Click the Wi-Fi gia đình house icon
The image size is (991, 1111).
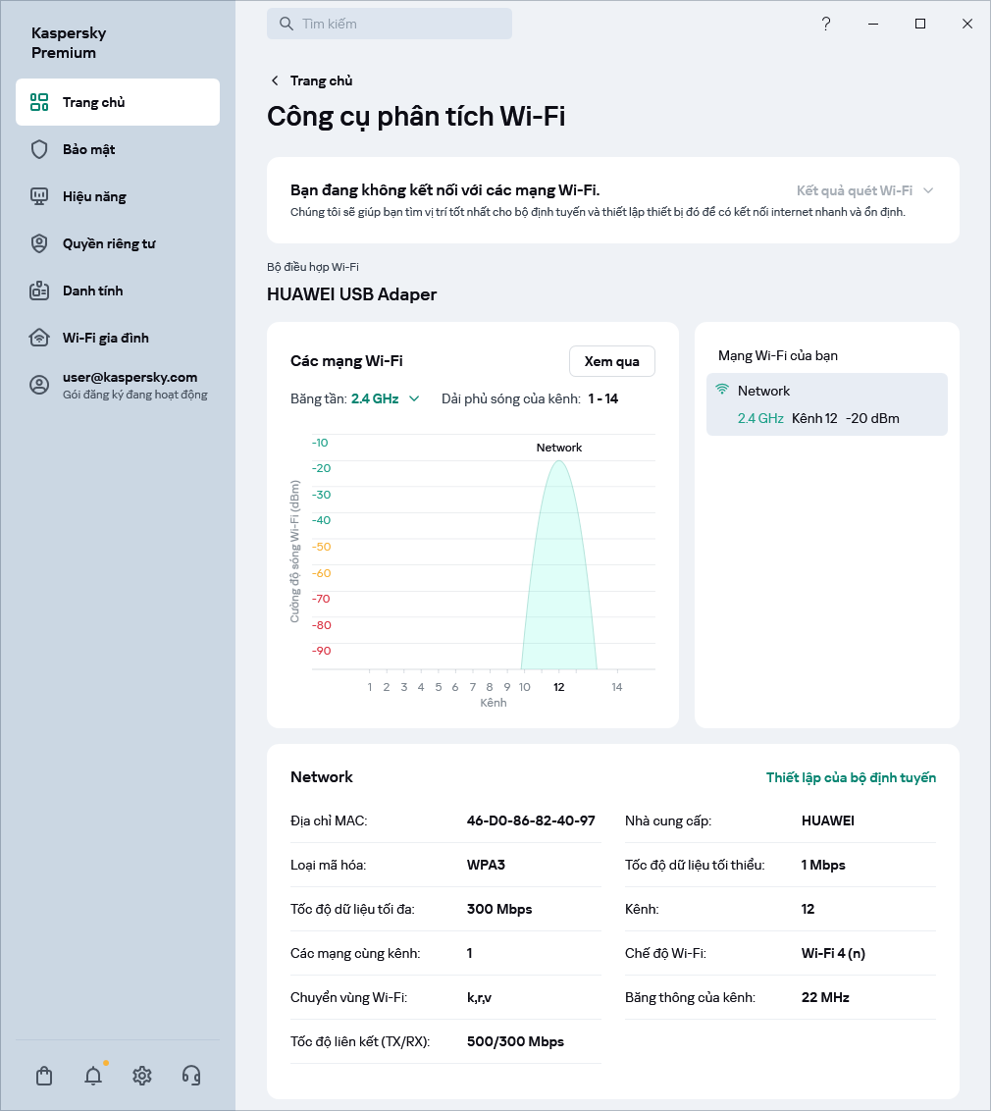point(39,338)
